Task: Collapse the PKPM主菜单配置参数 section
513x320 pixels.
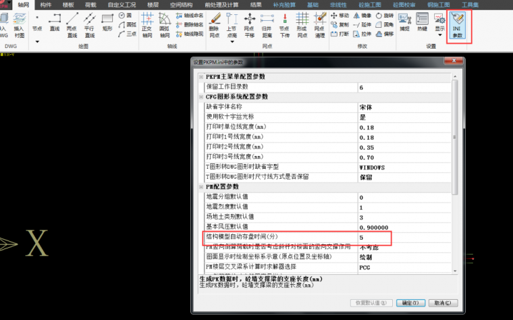Action: pos(202,78)
